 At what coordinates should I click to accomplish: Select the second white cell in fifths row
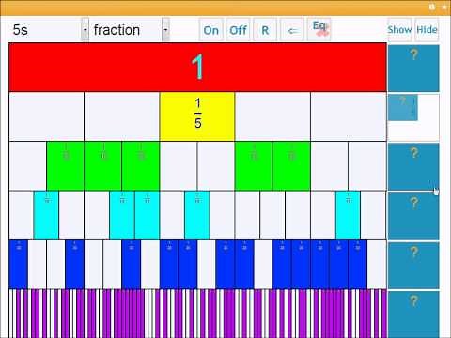coord(122,116)
